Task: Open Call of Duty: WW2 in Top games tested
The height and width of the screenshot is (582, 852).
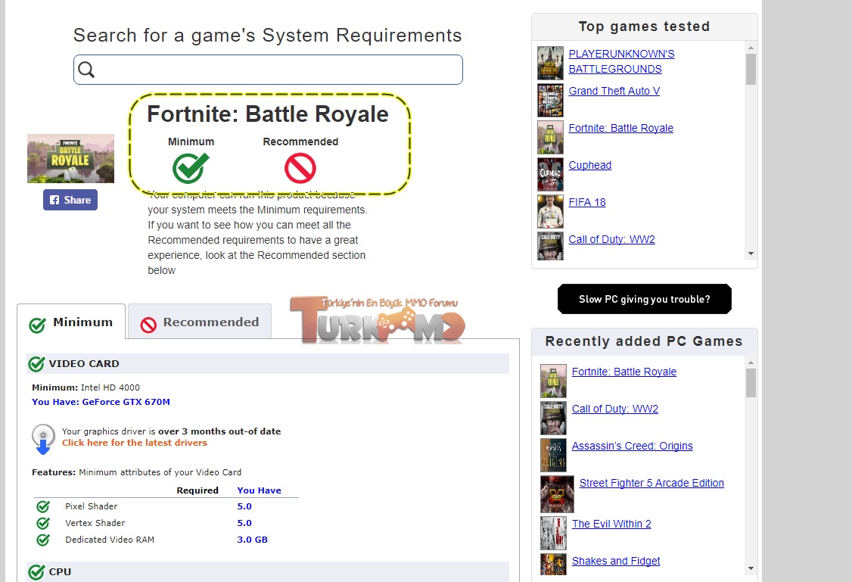Action: pos(612,239)
